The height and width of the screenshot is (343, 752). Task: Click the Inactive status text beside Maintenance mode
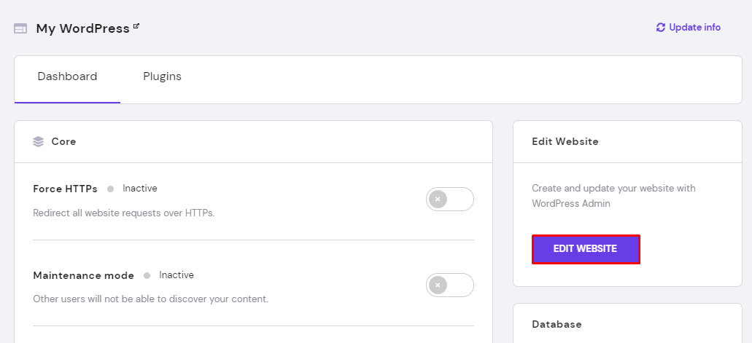(x=177, y=275)
